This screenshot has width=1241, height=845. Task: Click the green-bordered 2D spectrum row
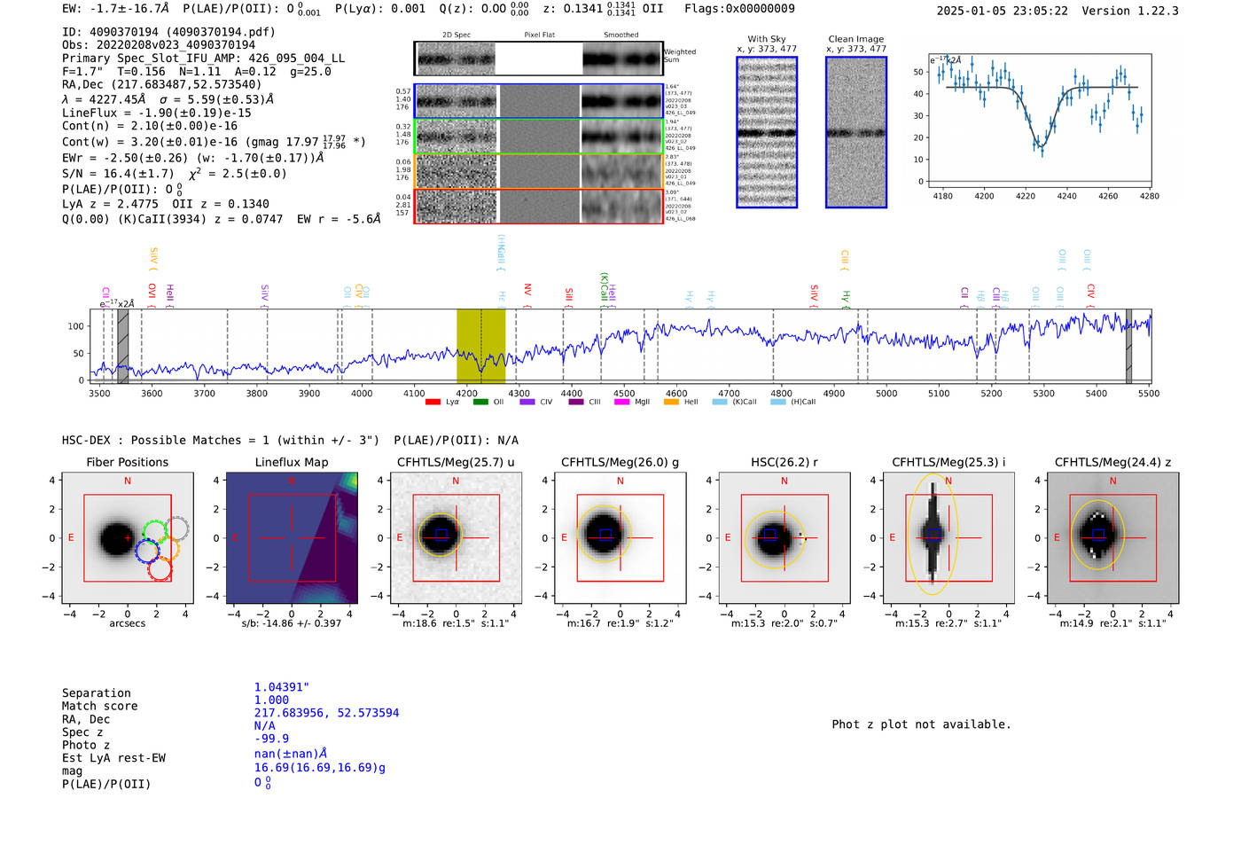[538, 137]
